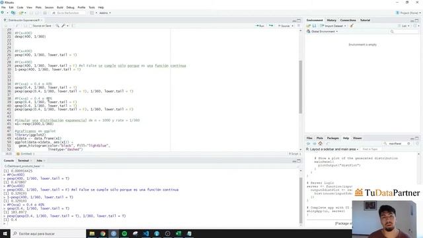Screen dimensions: 423x238
Task: Open the Project (None) dropdown
Action: [408, 13]
